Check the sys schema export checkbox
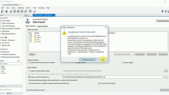 (x=31, y=39)
